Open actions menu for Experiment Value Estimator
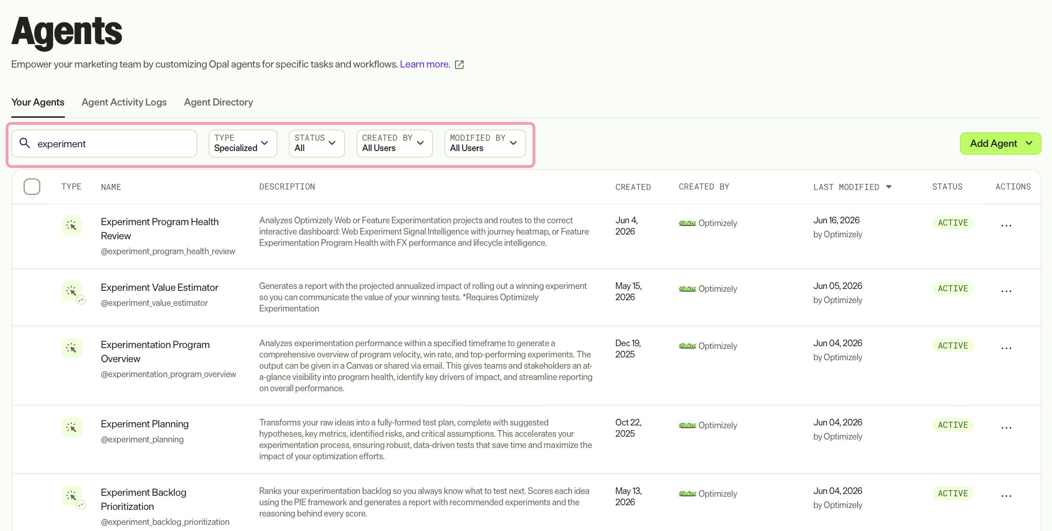Image resolution: width=1052 pixels, height=531 pixels. click(x=1006, y=291)
